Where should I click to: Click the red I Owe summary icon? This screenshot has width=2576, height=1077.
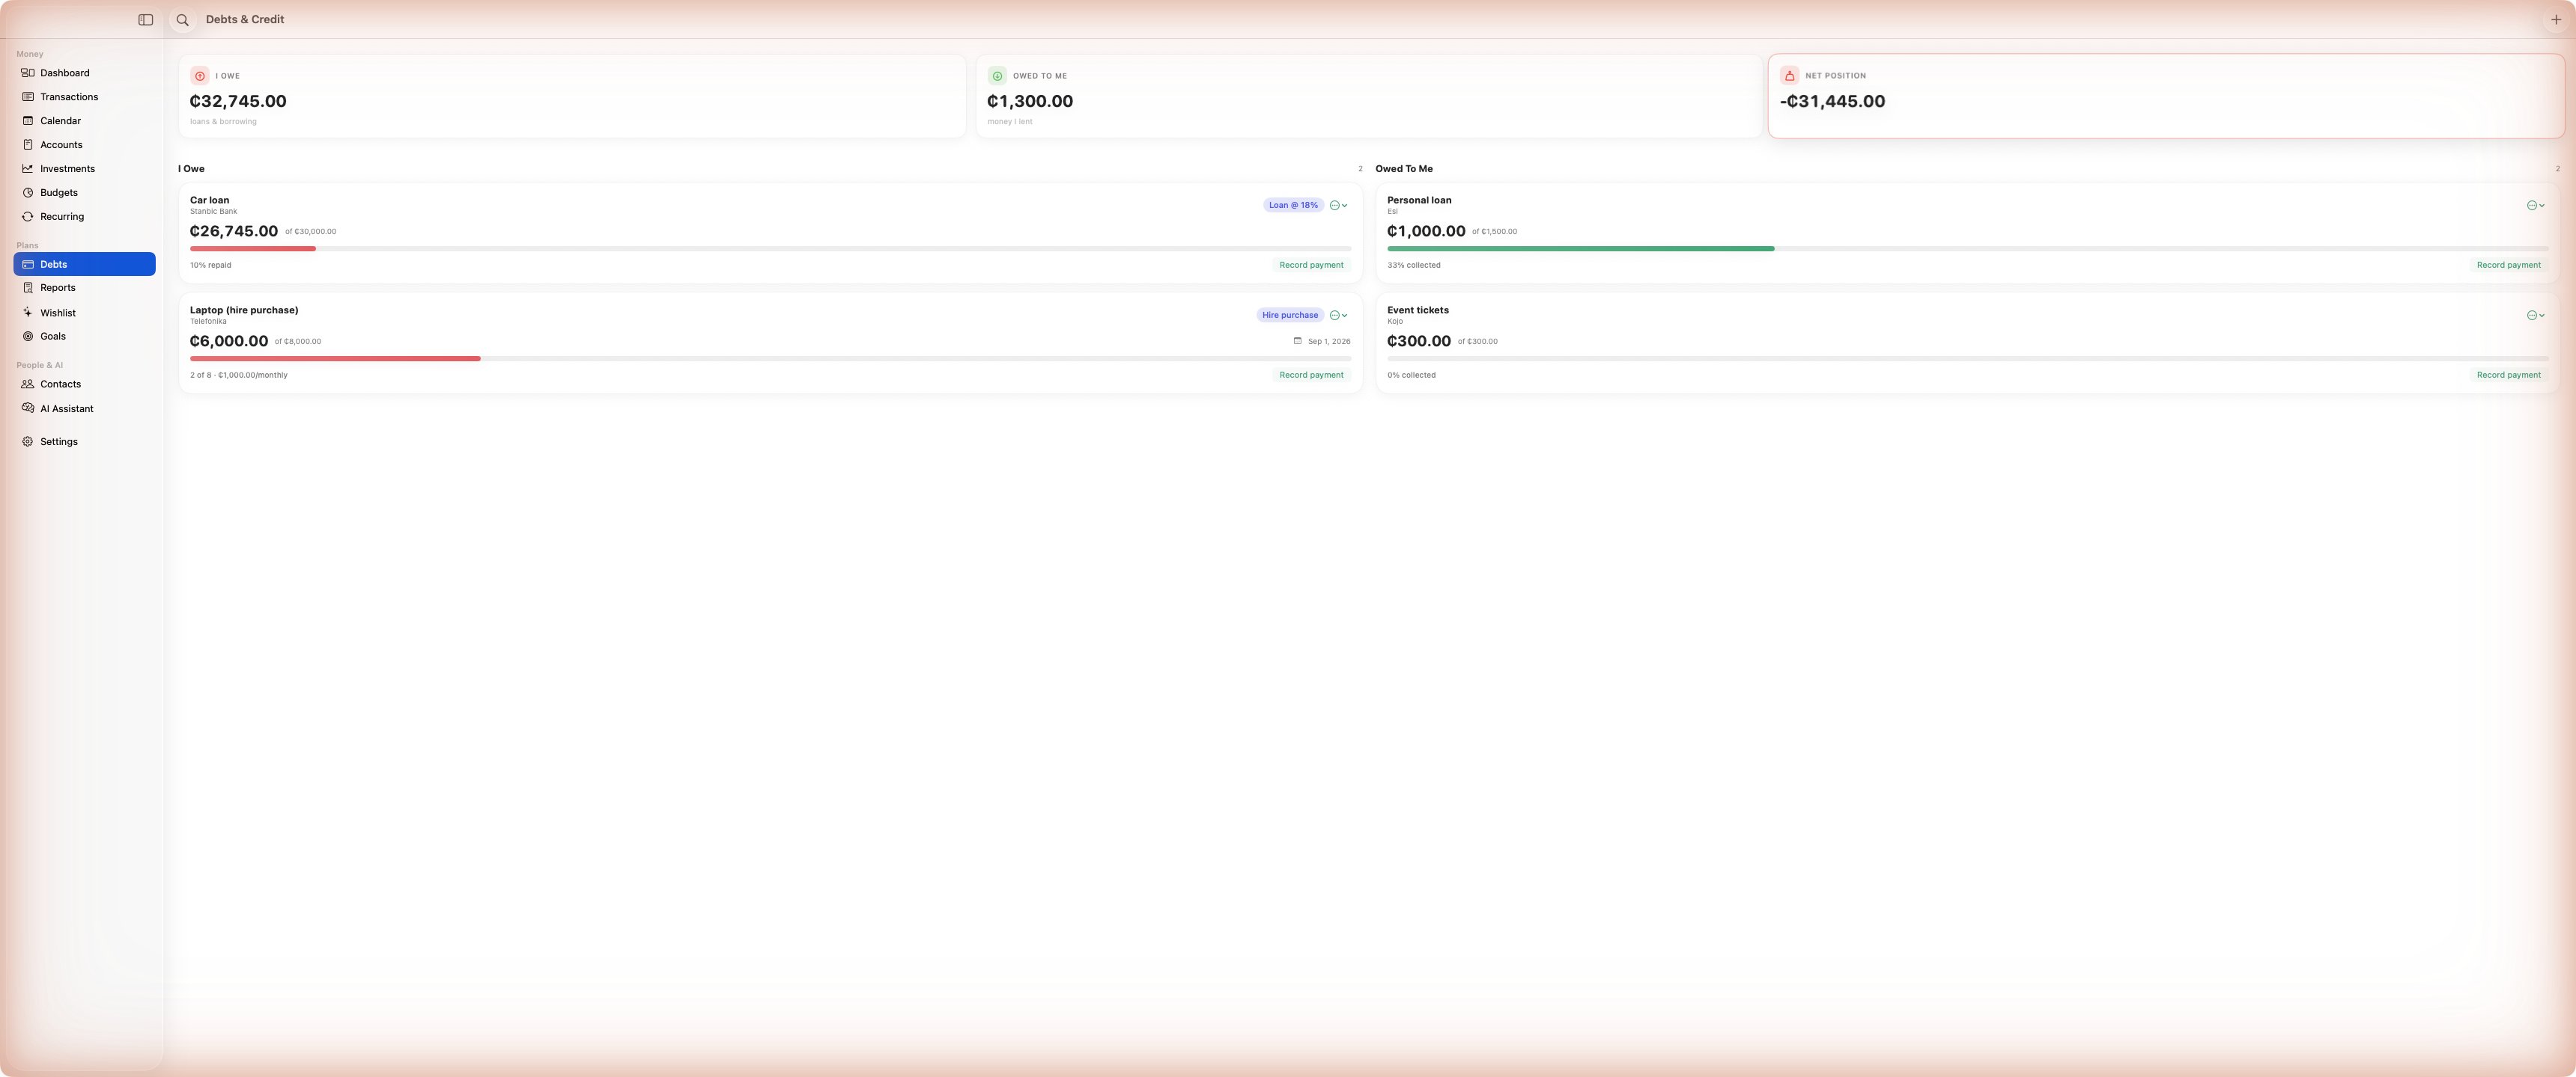tap(200, 76)
